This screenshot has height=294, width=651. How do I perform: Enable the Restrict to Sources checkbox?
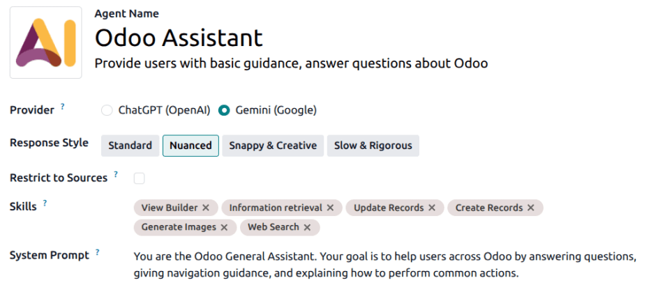(139, 179)
